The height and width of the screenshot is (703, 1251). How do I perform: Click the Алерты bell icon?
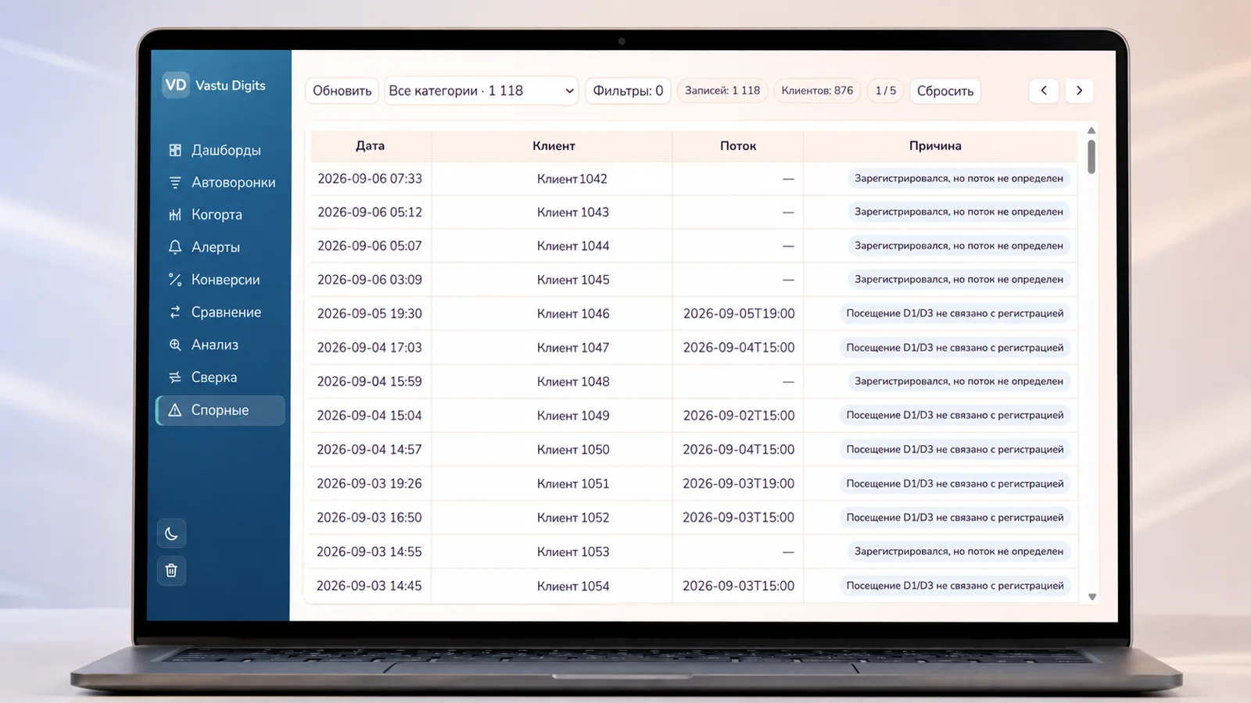point(175,247)
